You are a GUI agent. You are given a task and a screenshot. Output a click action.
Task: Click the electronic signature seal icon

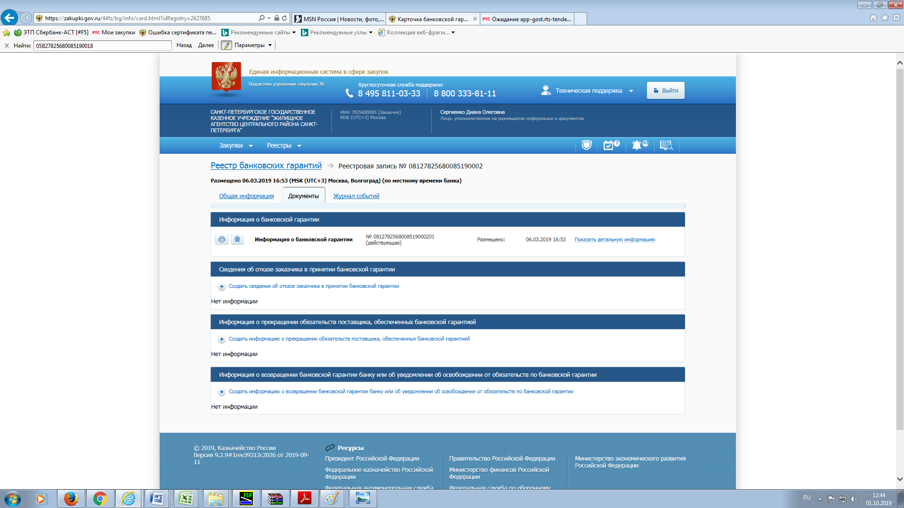point(237,239)
